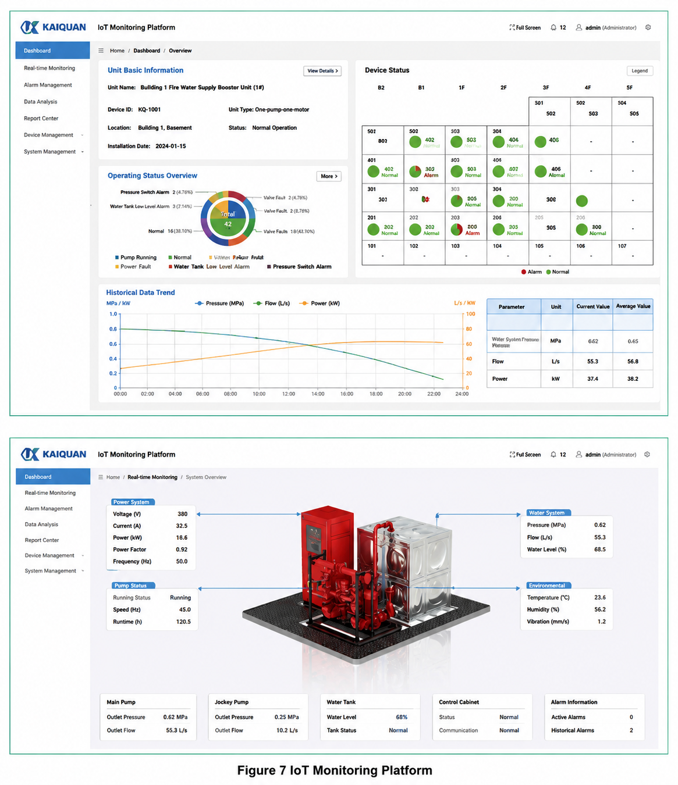Click the Voltage (V) 380 reading
This screenshot has height=785, width=678.
[182, 514]
